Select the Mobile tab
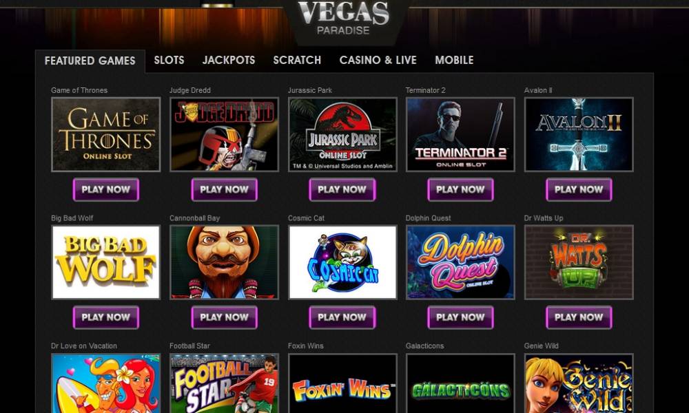Screen dimensions: 689x413 454,60
